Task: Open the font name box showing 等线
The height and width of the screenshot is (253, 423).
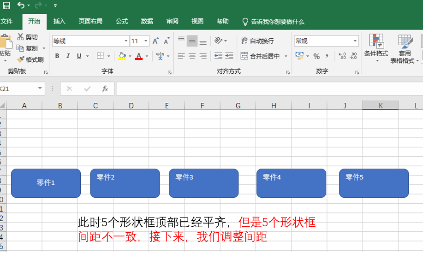Action: (x=90, y=41)
